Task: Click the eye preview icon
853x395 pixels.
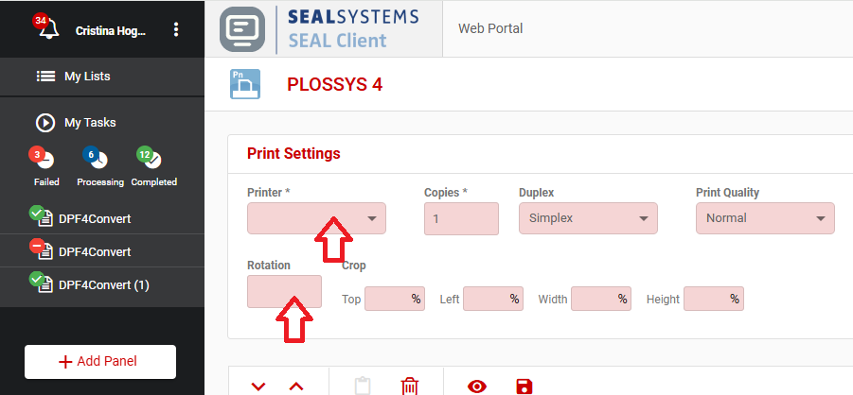Action: [476, 386]
